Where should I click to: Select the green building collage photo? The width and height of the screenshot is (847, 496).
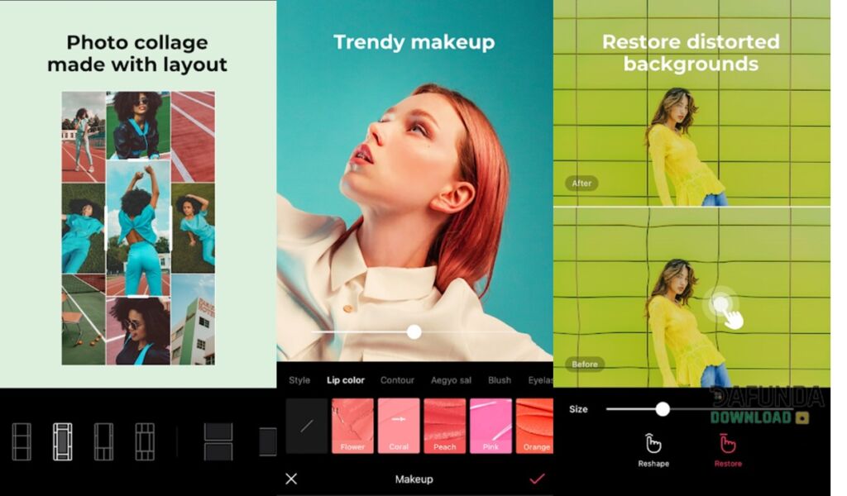click(193, 320)
